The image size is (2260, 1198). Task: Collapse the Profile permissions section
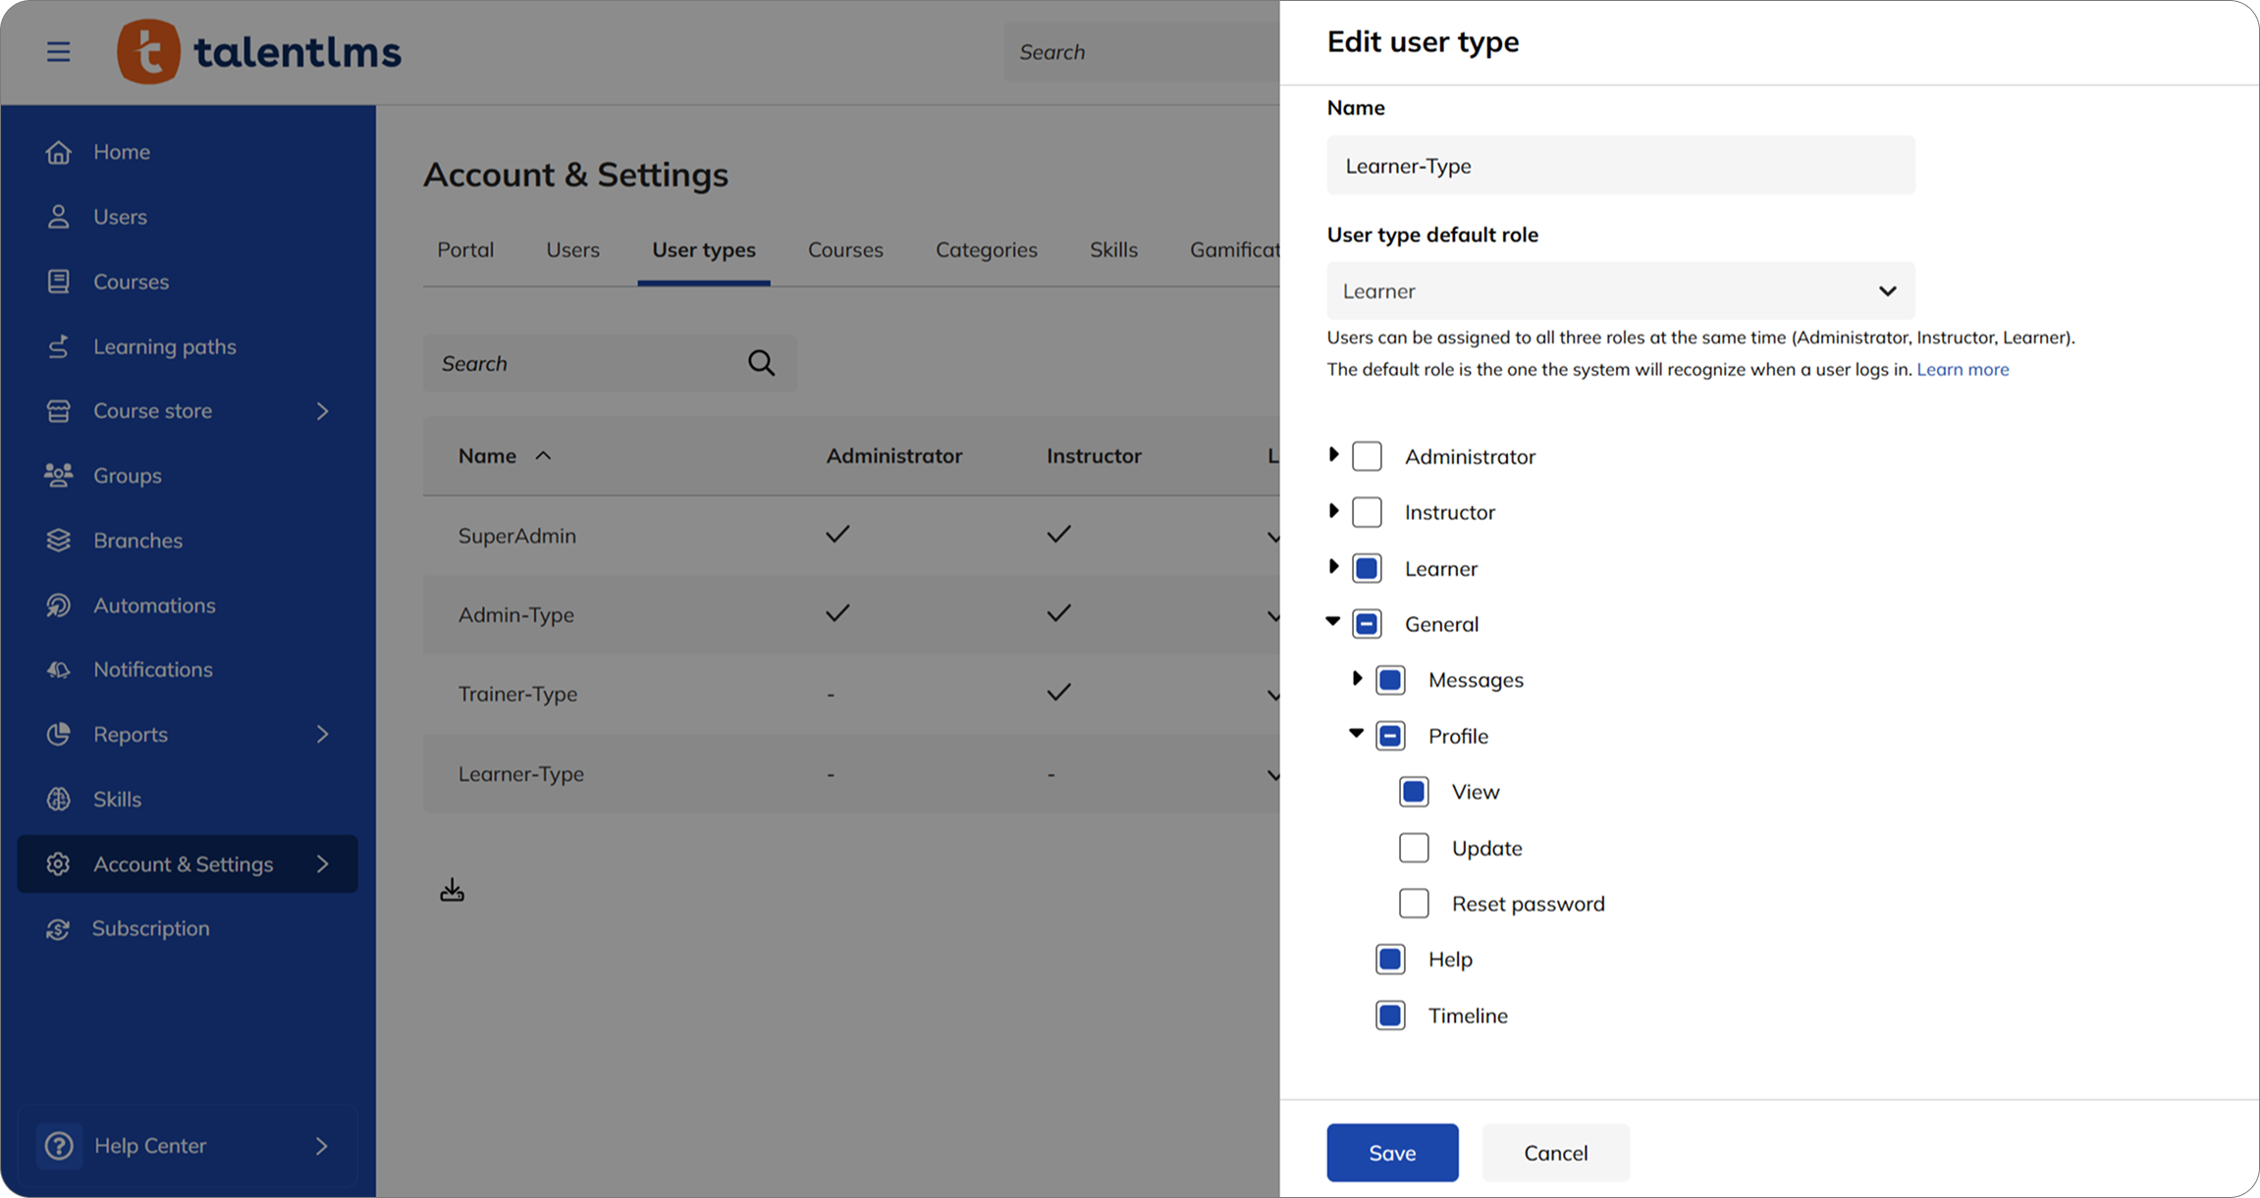(x=1357, y=734)
